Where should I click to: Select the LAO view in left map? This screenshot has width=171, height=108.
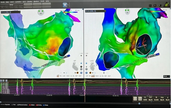[64, 76]
